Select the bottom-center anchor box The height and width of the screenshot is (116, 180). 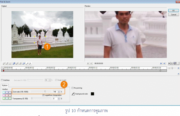[7, 98]
